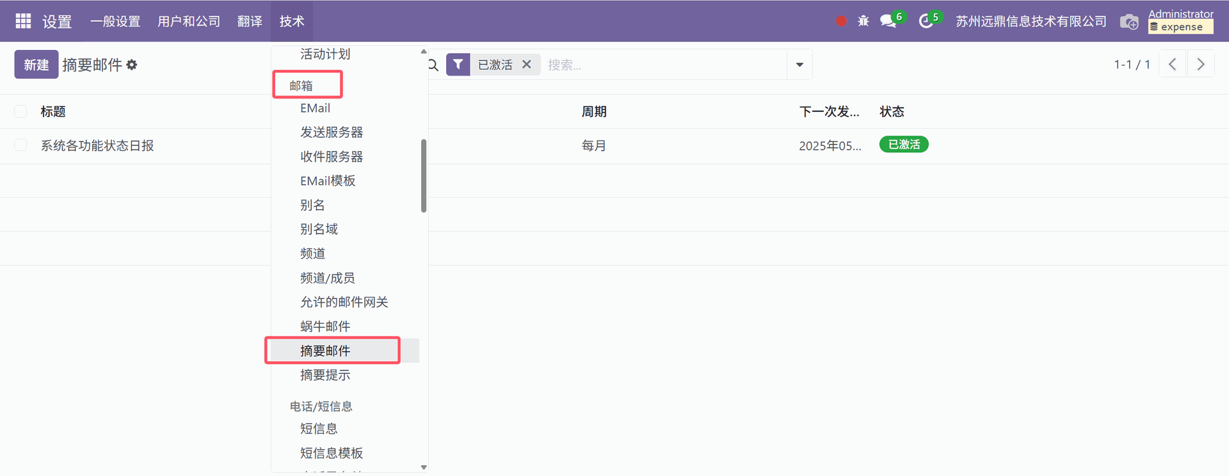Open the gear menu next to 摘要邮件
The width and height of the screenshot is (1229, 476).
tap(132, 65)
